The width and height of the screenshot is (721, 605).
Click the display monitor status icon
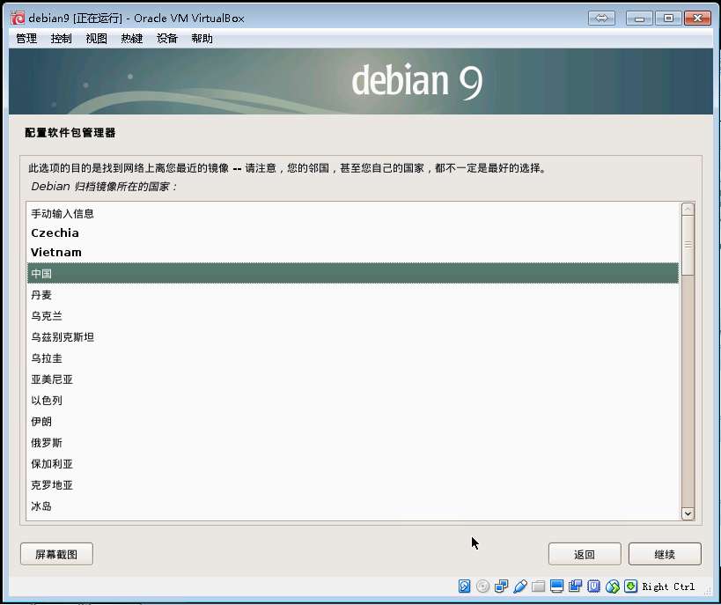point(557,587)
